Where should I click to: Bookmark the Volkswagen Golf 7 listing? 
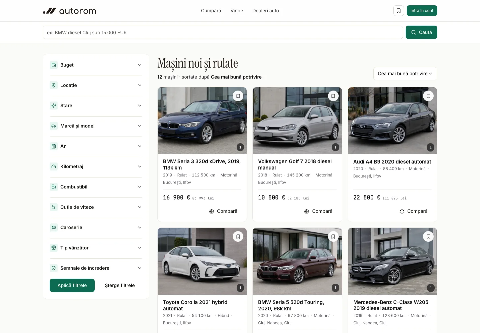pos(333,96)
